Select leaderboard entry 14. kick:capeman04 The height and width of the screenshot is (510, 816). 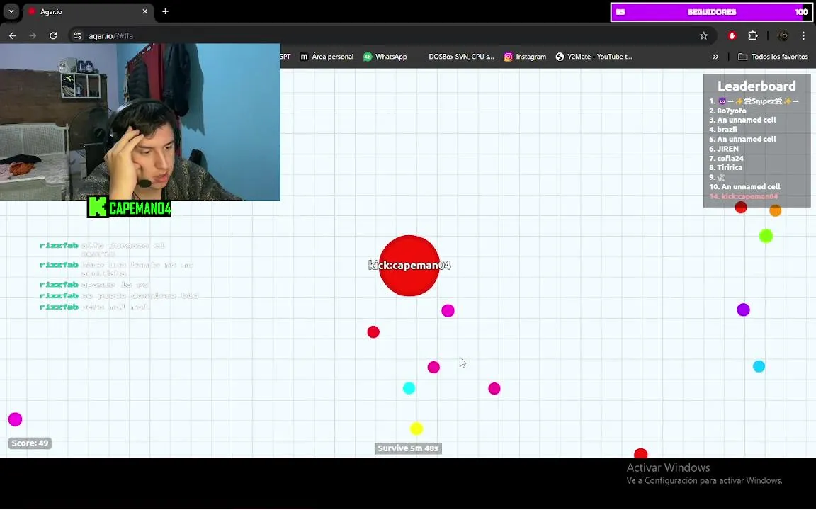[x=744, y=197]
